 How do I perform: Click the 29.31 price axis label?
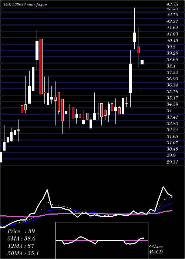(x=172, y=162)
